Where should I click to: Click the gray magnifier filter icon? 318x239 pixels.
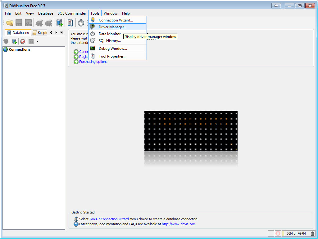click(31, 42)
